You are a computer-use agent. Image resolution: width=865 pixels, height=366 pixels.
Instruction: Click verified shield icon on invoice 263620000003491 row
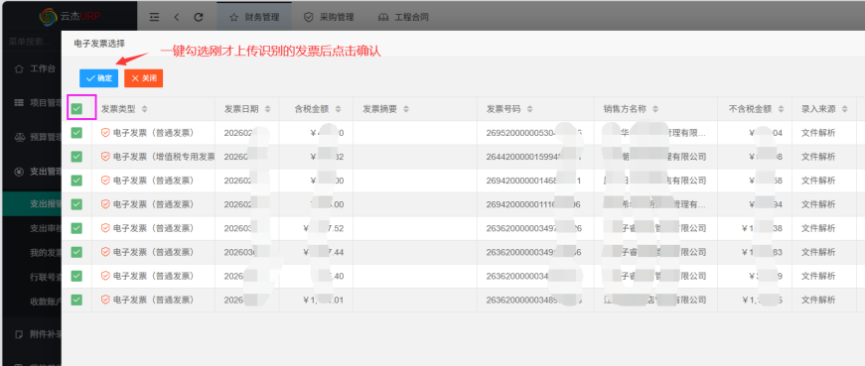point(105,252)
